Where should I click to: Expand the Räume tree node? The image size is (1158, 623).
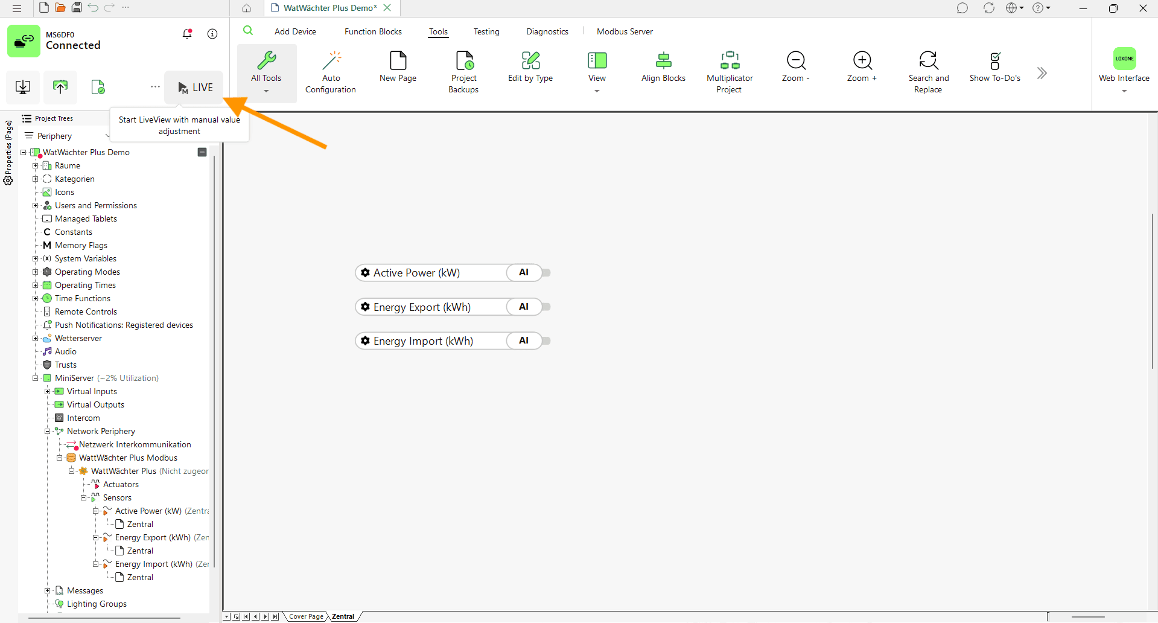(35, 165)
